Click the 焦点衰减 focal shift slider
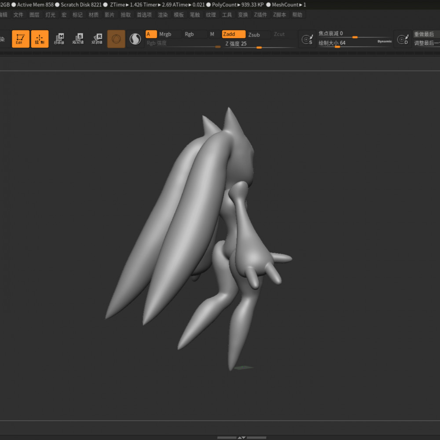Viewport: 440px width, 440px height. tap(355, 34)
